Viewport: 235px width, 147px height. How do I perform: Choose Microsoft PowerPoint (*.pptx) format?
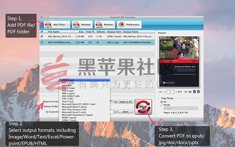coord(77,115)
